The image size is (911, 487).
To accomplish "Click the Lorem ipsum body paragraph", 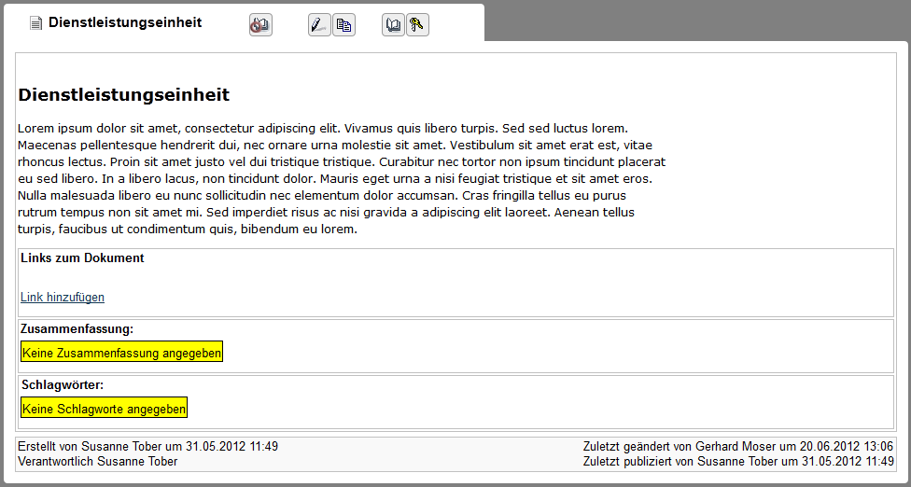I will tap(341, 178).
